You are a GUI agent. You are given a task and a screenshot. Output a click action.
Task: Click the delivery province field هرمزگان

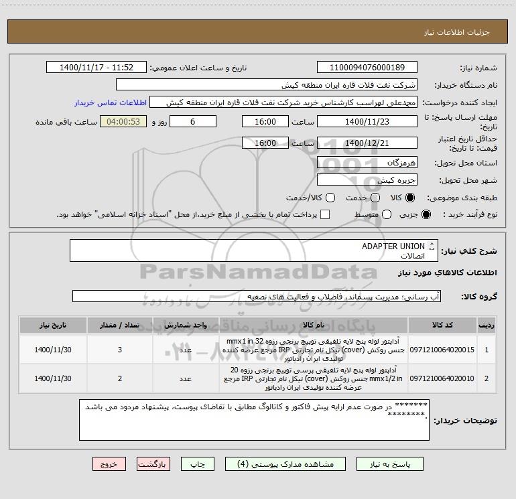(367, 162)
